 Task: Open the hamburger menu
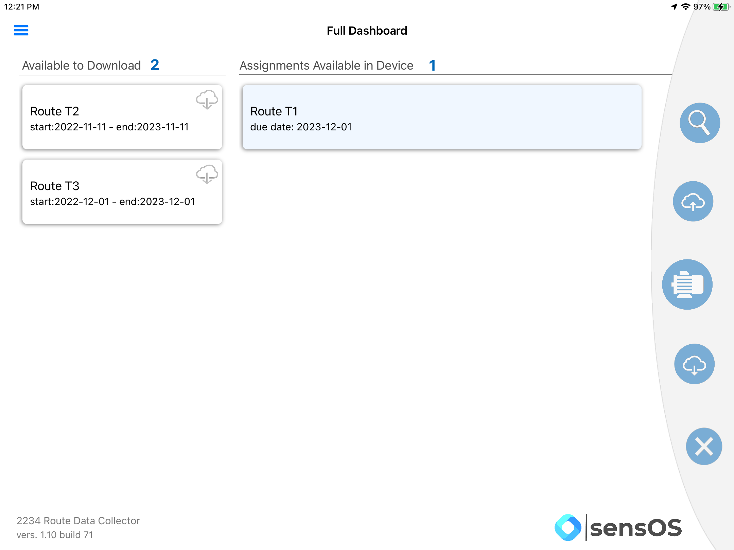[x=21, y=30]
